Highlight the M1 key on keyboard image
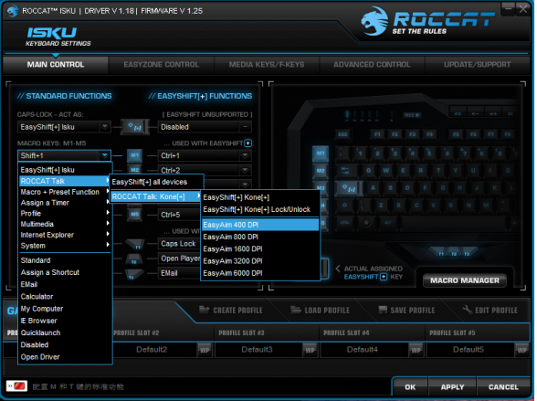The height and width of the screenshot is (401, 537). pyautogui.click(x=321, y=153)
